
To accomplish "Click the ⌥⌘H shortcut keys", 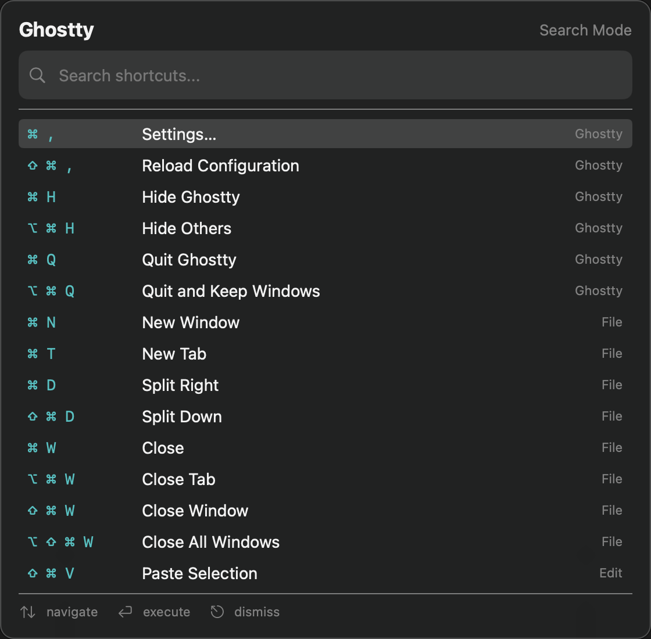I will [51, 228].
